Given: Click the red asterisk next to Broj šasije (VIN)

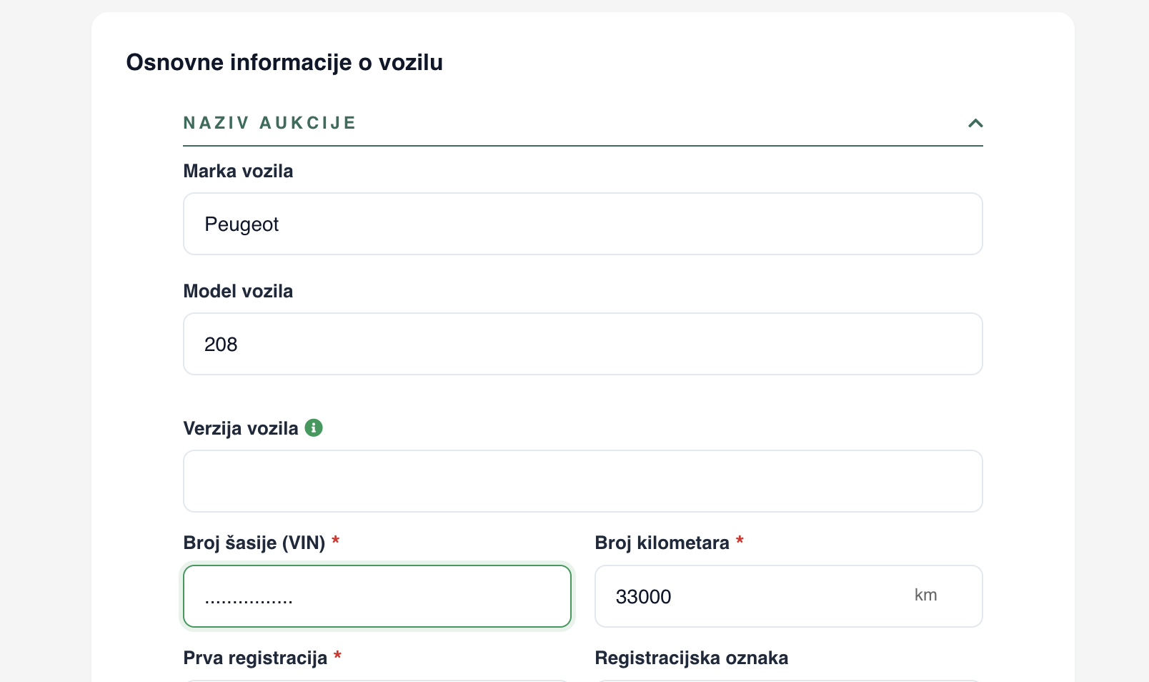Looking at the screenshot, I should tap(336, 540).
